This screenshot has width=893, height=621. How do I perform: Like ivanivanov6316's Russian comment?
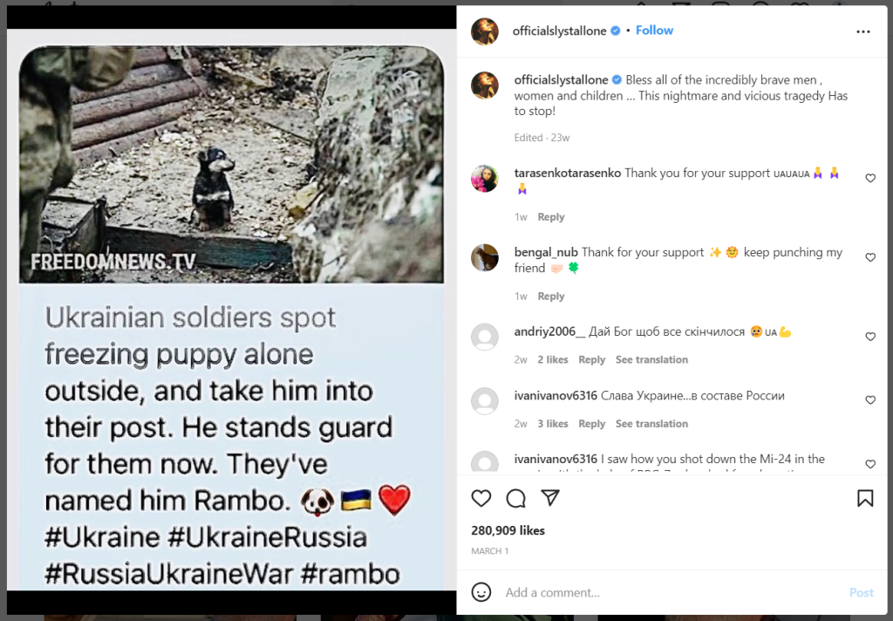pyautogui.click(x=870, y=400)
